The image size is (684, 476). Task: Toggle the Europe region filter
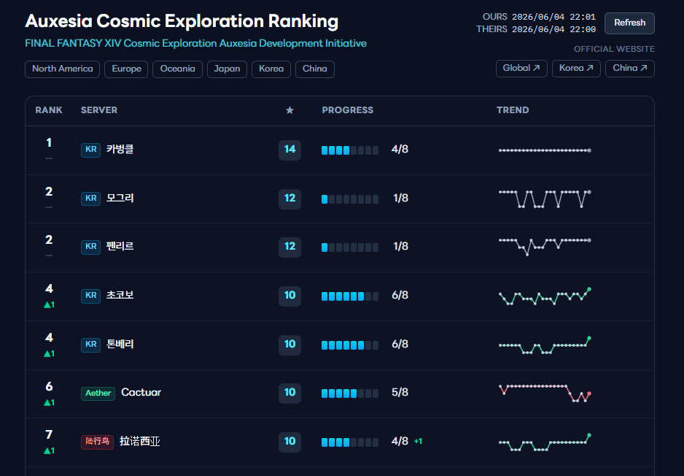126,69
